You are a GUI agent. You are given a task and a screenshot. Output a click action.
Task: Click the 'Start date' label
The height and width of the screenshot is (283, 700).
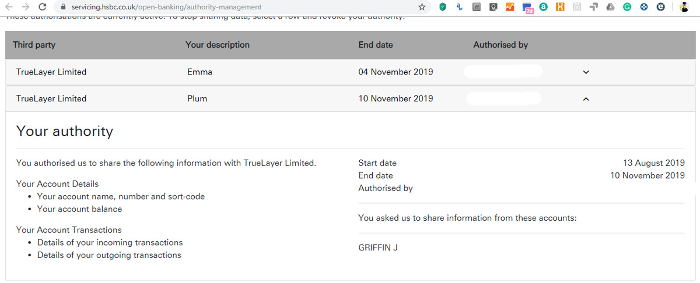coord(377,163)
